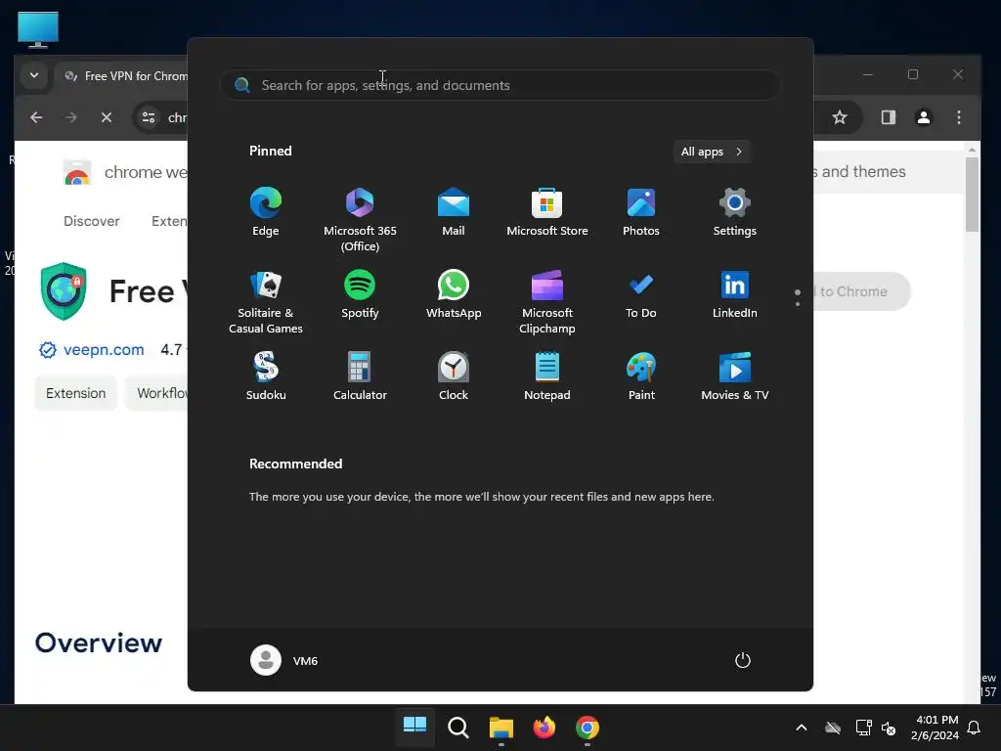Click the Extension category chip

(x=75, y=393)
